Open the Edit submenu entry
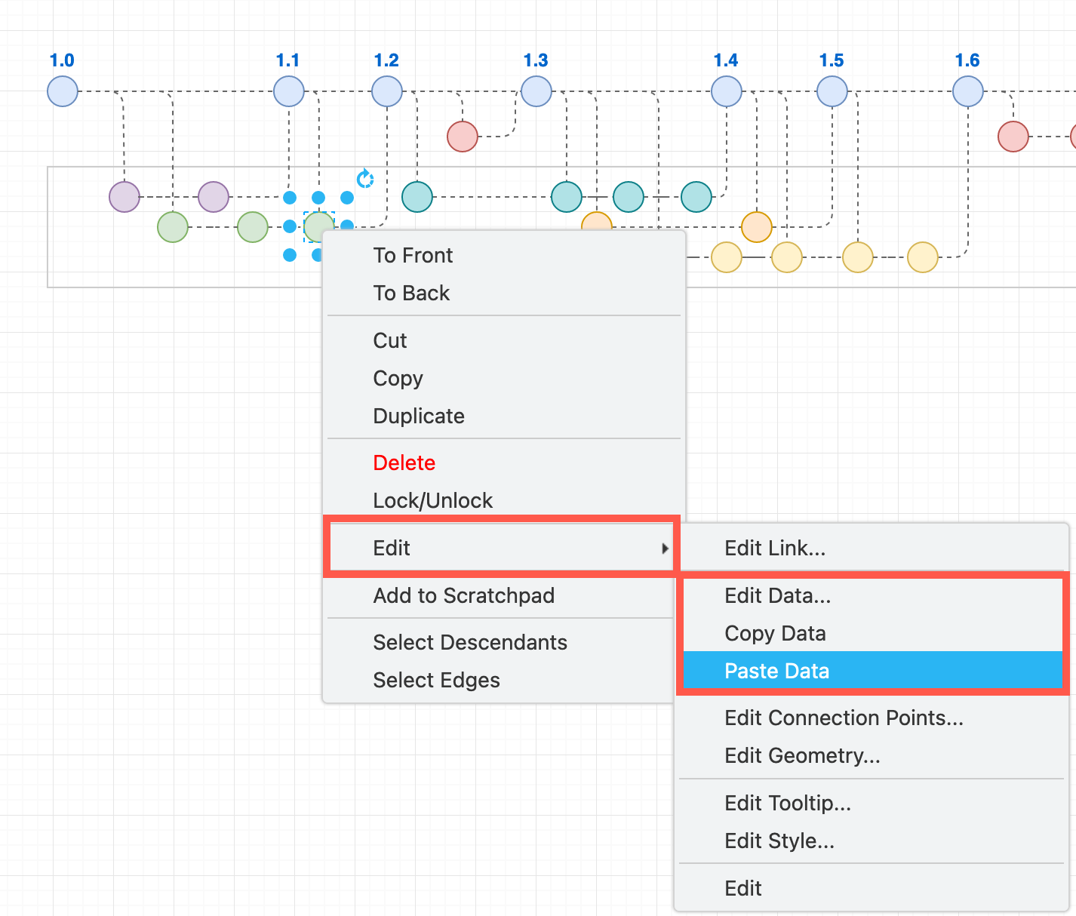The height and width of the screenshot is (916, 1076). click(392, 548)
